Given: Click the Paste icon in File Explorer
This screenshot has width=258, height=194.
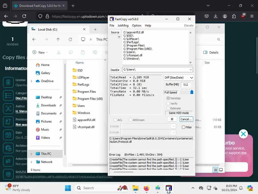Looking at the screenshot, I should coord(83,52).
